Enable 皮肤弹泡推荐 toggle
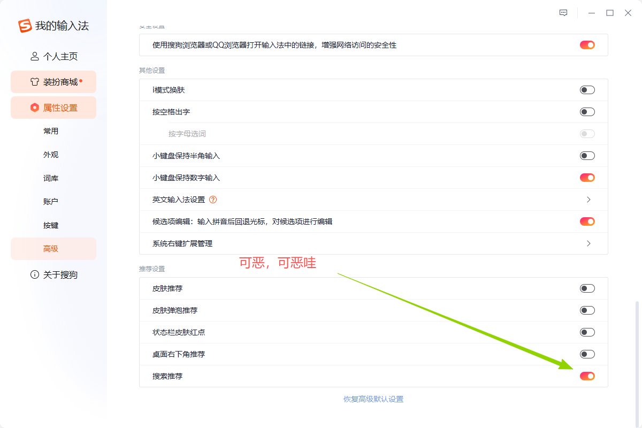Screen dimensions: 642x428 click(587, 310)
